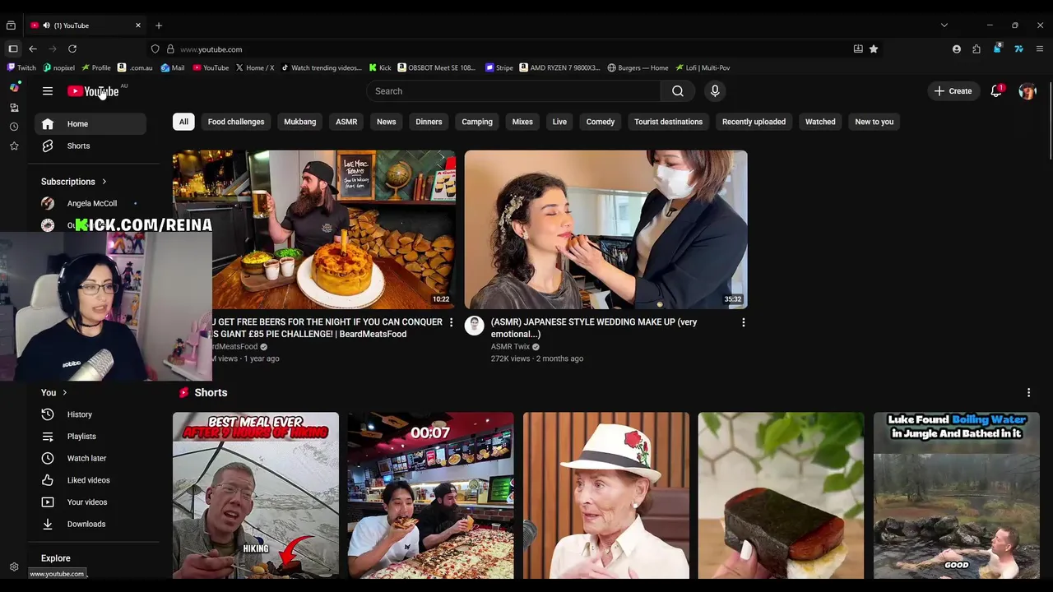The width and height of the screenshot is (1053, 592).
Task: Click in the YouTube search field
Action: coord(514,91)
